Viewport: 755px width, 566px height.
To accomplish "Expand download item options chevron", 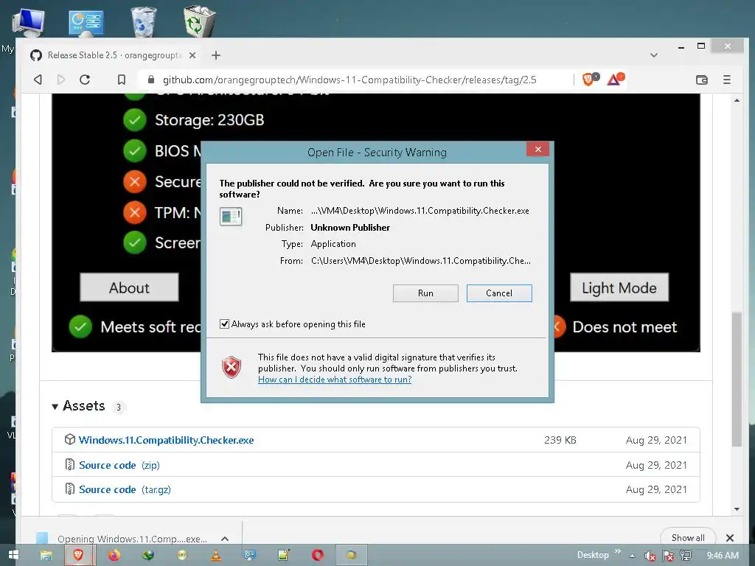I will 224,539.
